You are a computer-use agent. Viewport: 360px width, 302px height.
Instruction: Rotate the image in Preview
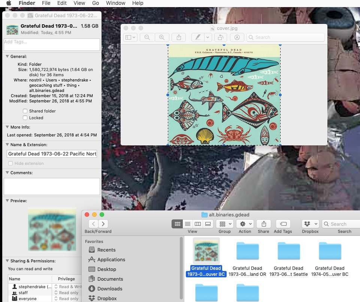click(x=220, y=37)
